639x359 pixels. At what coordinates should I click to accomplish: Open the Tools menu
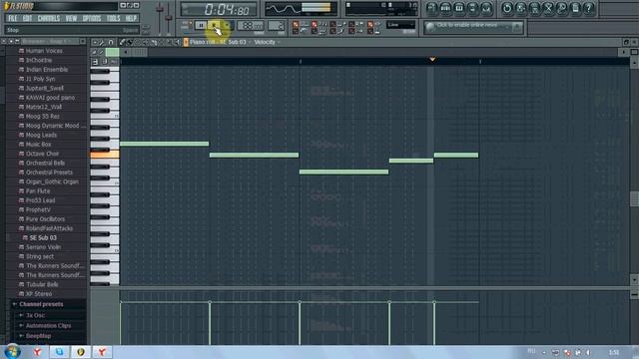pos(113,18)
